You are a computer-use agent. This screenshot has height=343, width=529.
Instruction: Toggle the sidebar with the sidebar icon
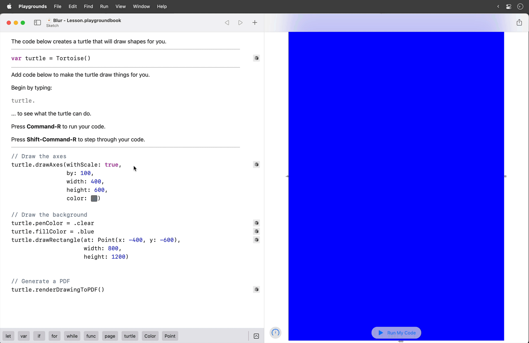click(37, 23)
